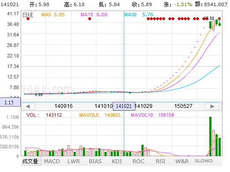Open the SLOWD indicator tab
This screenshot has height=172, width=230.
click(204, 161)
